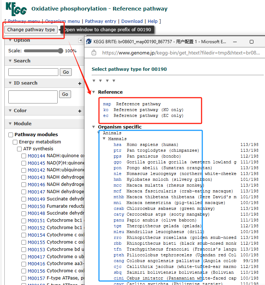265x285 pixels.
Task: Collapse the Module section
Action: coord(10,123)
